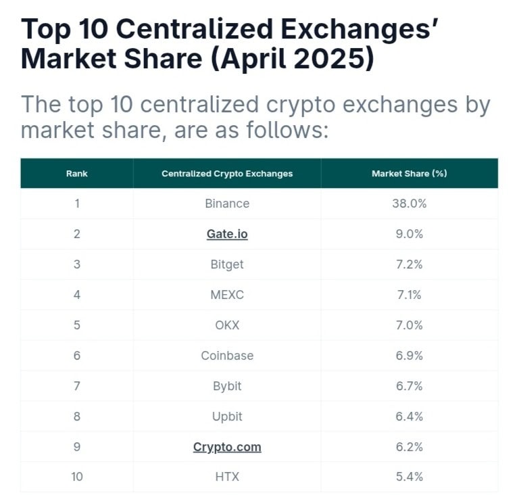
Task: Click the Market Share (%) column header
Action: [x=409, y=174]
